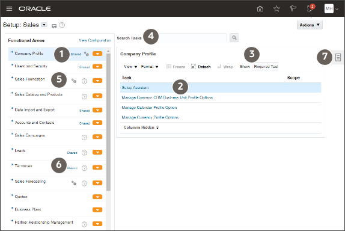Open orange dropdown for Users and Security
345x231 pixels.
coord(97,66)
